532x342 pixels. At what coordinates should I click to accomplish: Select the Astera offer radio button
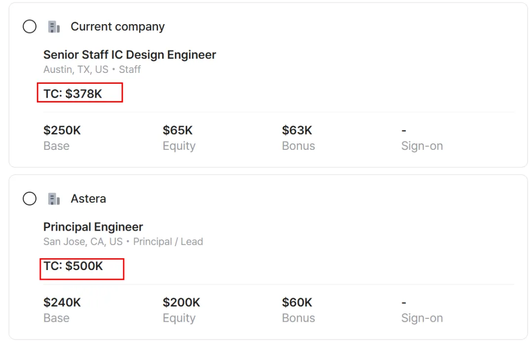click(x=30, y=199)
